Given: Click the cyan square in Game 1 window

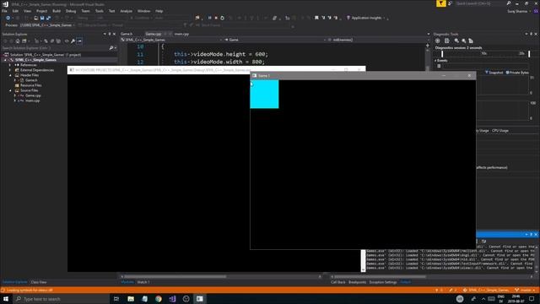Looking at the screenshot, I should click(x=264, y=94).
